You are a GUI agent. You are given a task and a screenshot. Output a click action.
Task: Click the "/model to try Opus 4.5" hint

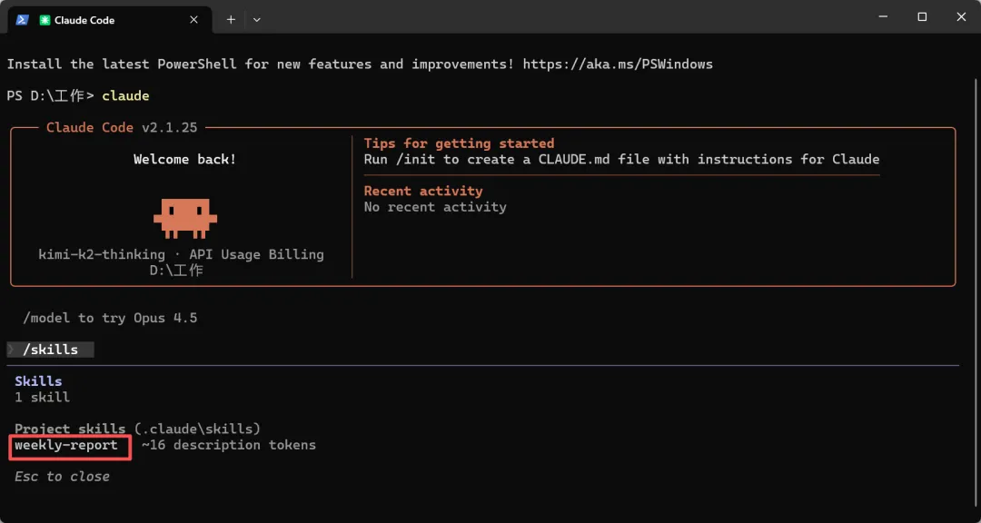point(110,318)
